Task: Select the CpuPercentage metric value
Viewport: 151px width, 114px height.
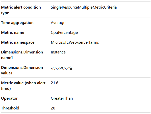Action: 64,33
